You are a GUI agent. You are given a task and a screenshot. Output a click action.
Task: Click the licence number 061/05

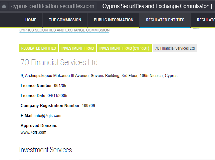click(x=60, y=86)
